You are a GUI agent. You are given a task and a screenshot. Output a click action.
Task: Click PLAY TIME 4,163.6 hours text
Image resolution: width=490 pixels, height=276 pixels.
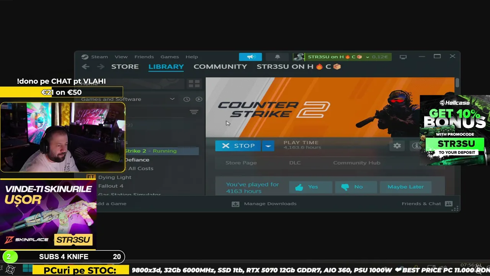pos(302,145)
